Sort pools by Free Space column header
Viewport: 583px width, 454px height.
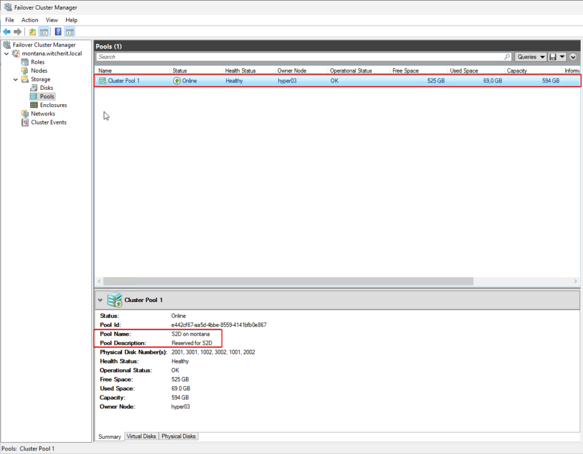coord(405,71)
